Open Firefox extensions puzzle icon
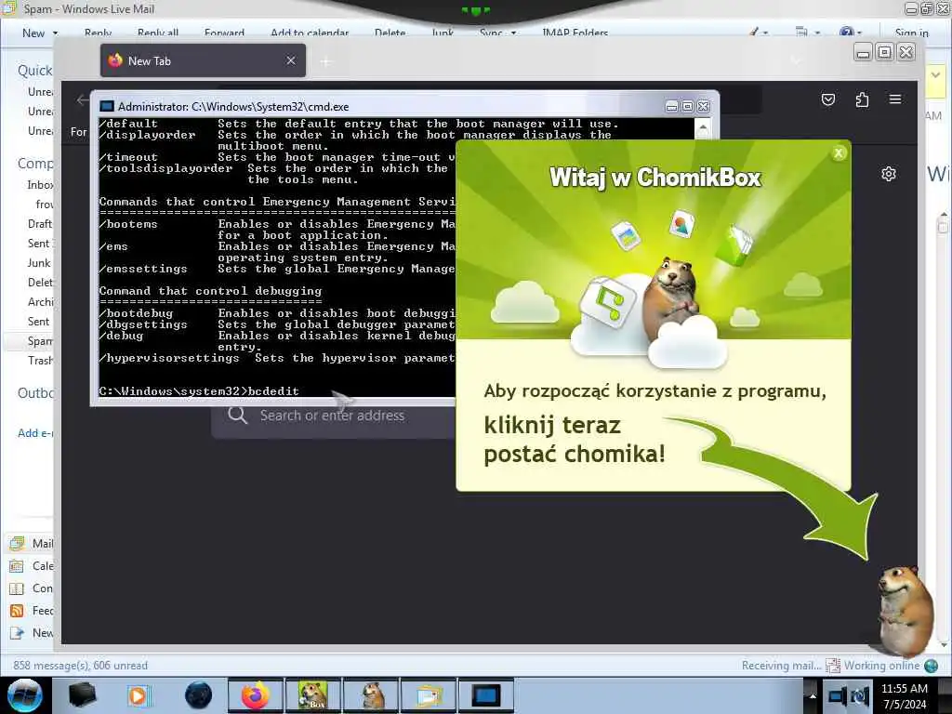 coord(862,99)
